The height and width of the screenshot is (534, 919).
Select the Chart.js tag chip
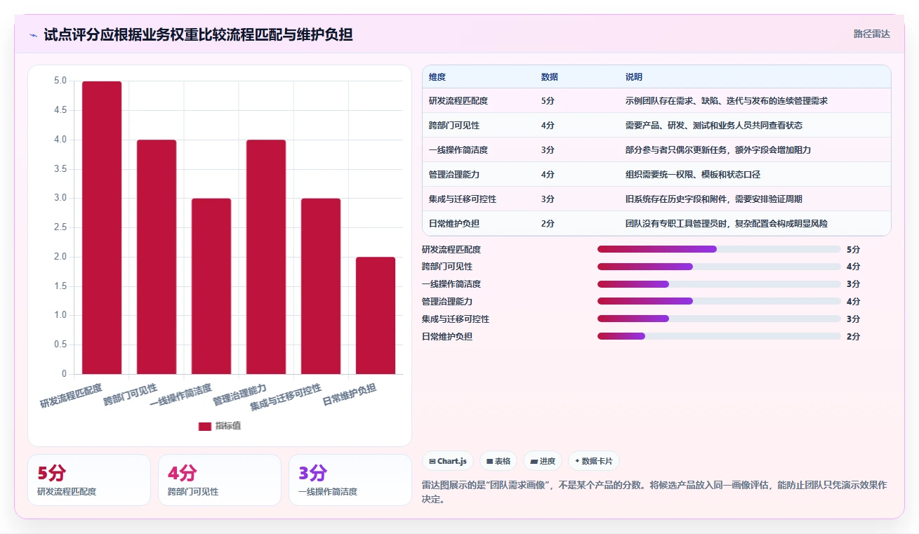coord(447,461)
